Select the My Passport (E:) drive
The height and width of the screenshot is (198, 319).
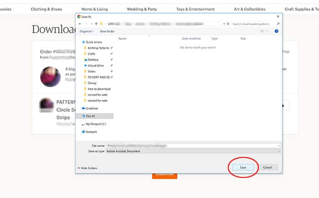tap(95, 124)
